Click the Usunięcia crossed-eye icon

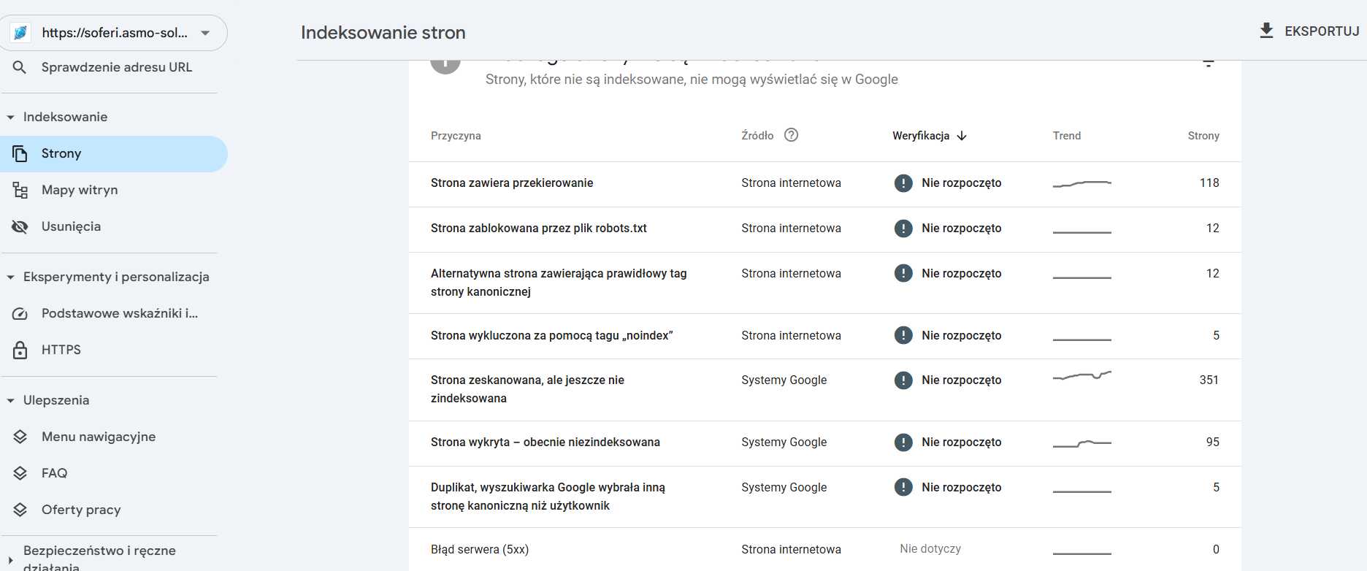[x=20, y=227]
